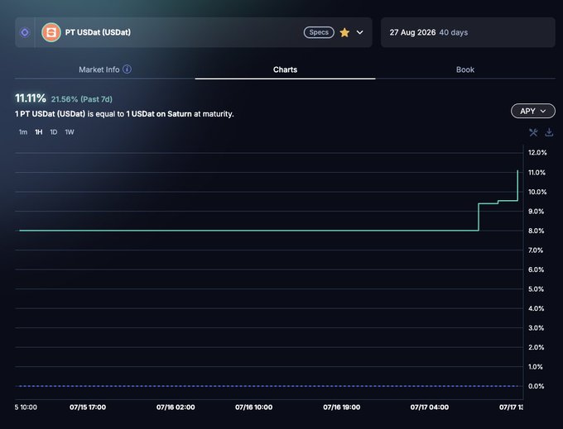The image size is (563, 429).
Task: Click the 07/16 19:00 time label
Action: coord(341,408)
